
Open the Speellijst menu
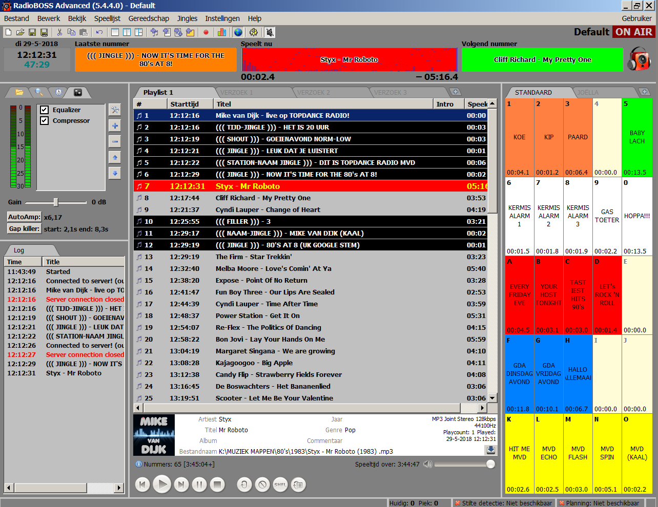107,18
